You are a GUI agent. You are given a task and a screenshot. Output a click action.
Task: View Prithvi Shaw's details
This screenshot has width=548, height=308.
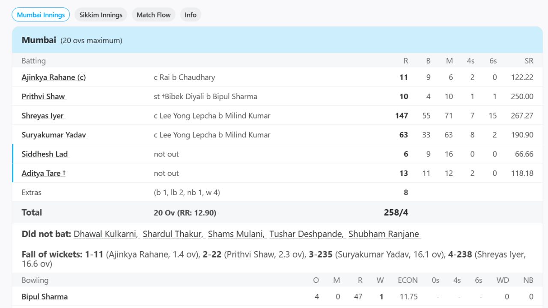[43, 96]
